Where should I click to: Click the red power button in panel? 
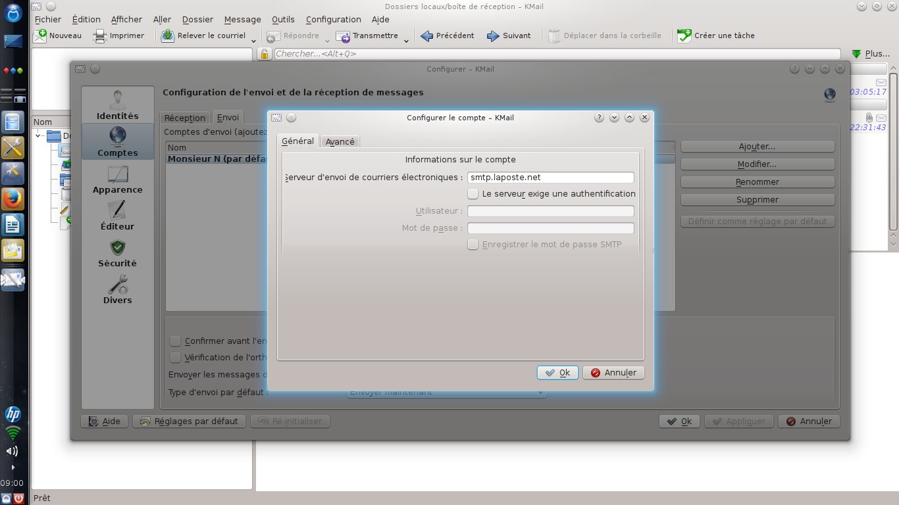(18, 498)
